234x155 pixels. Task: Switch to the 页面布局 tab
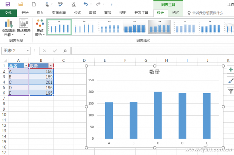59,13
